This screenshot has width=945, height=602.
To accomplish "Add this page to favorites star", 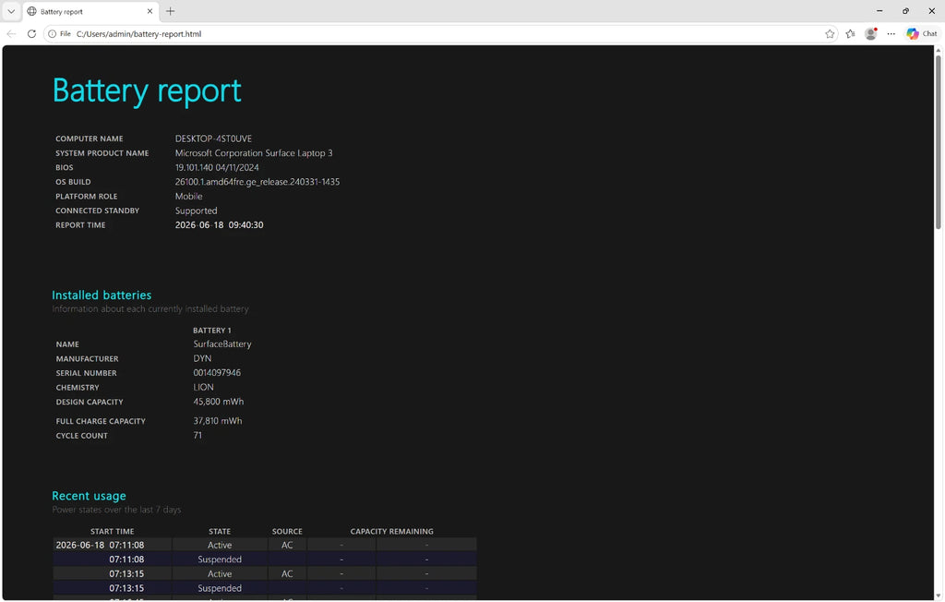I will (x=830, y=34).
